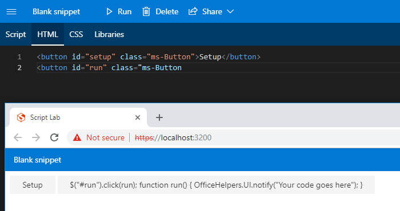Click line number 1 in the gutter
Image resolution: width=400 pixels, height=211 pixels.
coord(19,57)
